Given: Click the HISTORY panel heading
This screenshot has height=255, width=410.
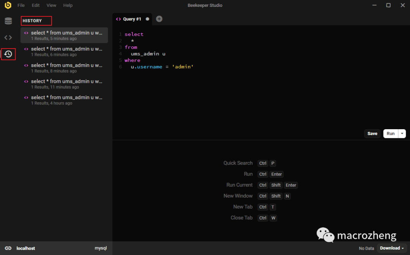Looking at the screenshot, I should click(x=32, y=21).
